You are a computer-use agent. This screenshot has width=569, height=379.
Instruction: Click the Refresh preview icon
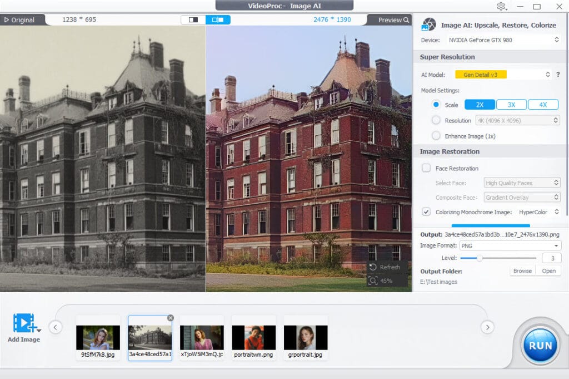(x=373, y=267)
